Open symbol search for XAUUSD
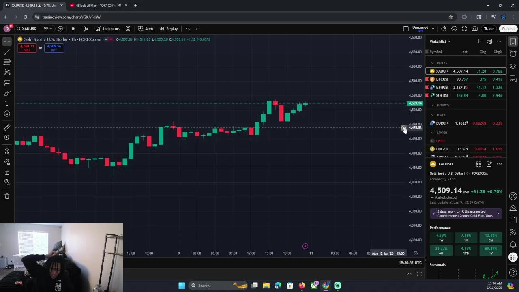The width and height of the screenshot is (519, 292). [26, 29]
